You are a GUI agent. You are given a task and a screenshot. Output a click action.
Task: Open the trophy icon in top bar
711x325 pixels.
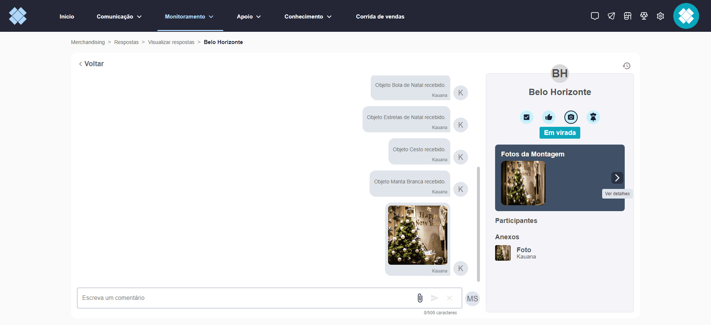(644, 16)
